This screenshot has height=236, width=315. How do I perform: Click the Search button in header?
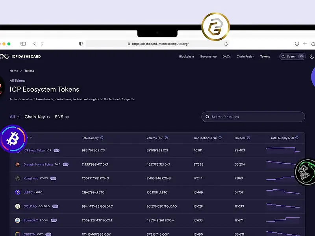click(292, 57)
